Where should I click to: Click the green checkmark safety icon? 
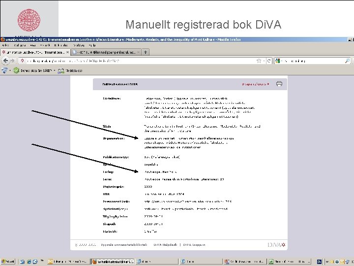coord(16,70)
